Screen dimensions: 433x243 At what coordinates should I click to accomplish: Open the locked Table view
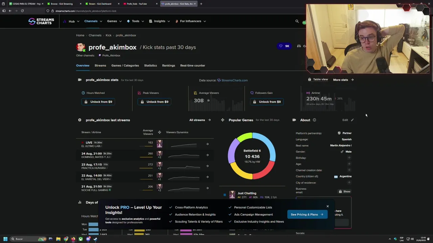coord(318,80)
